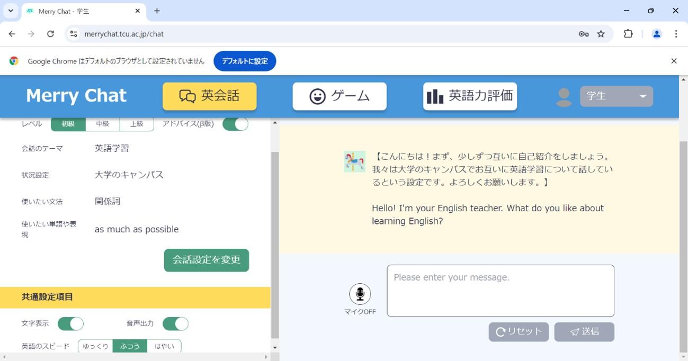Click the 会話設定を変更 button
Screen dimensions: 688x361
[x=207, y=260]
